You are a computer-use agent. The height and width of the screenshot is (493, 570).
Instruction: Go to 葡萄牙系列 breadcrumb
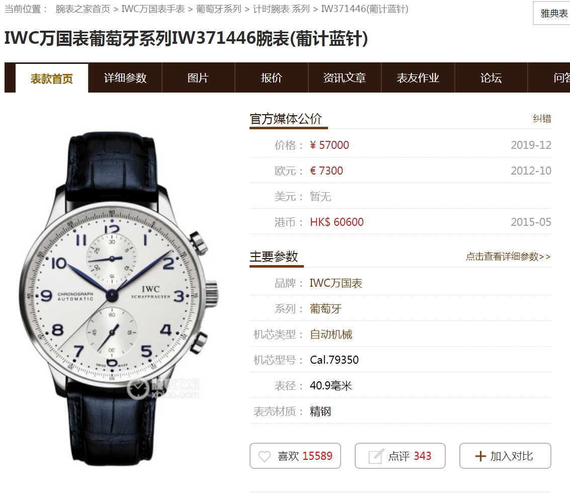pyautogui.click(x=219, y=9)
